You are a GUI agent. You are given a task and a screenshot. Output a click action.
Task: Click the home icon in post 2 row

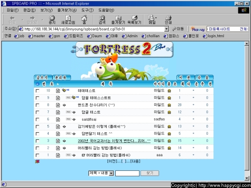point(169,148)
